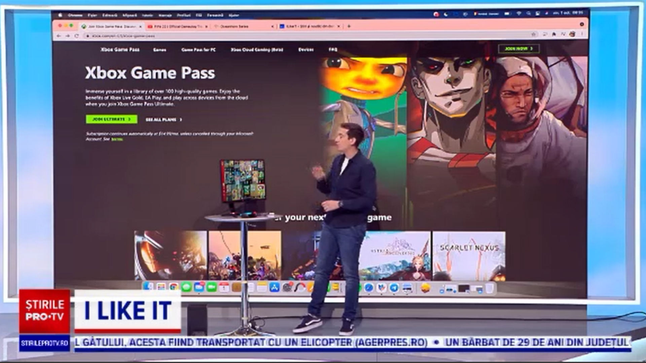Open Game Pass for PC menu item
Viewport: 646px width, 363px height.
pyautogui.click(x=199, y=50)
